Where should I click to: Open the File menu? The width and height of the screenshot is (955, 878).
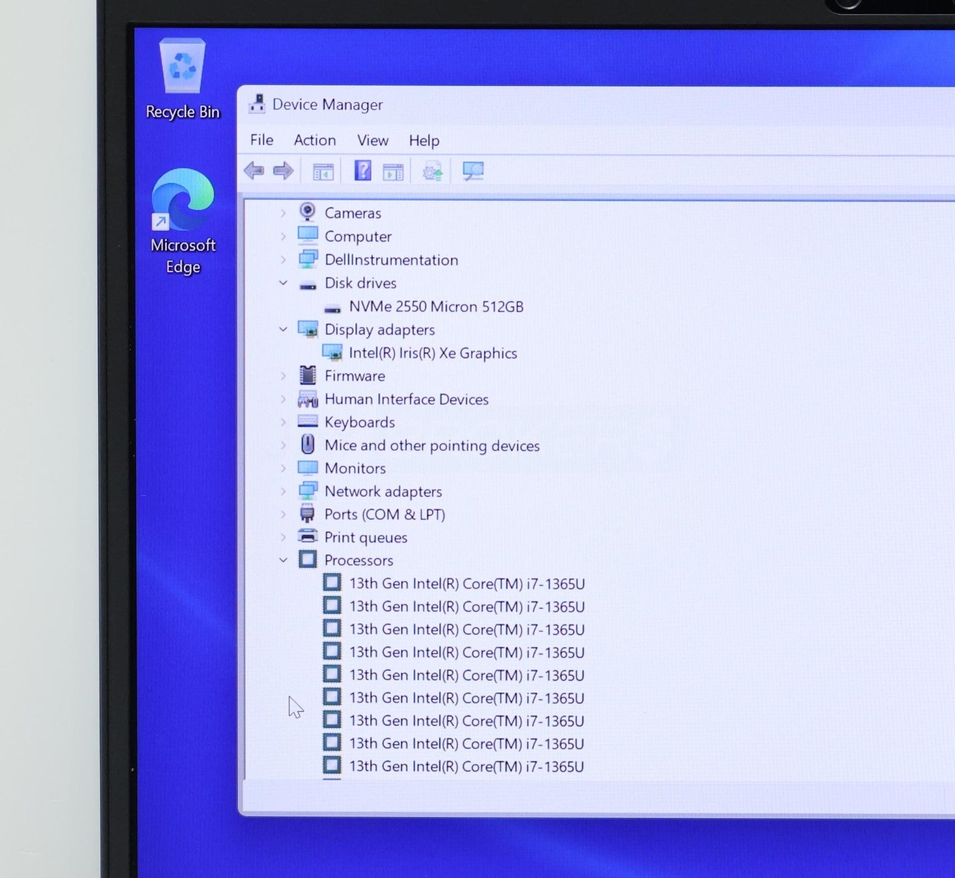pyautogui.click(x=261, y=140)
